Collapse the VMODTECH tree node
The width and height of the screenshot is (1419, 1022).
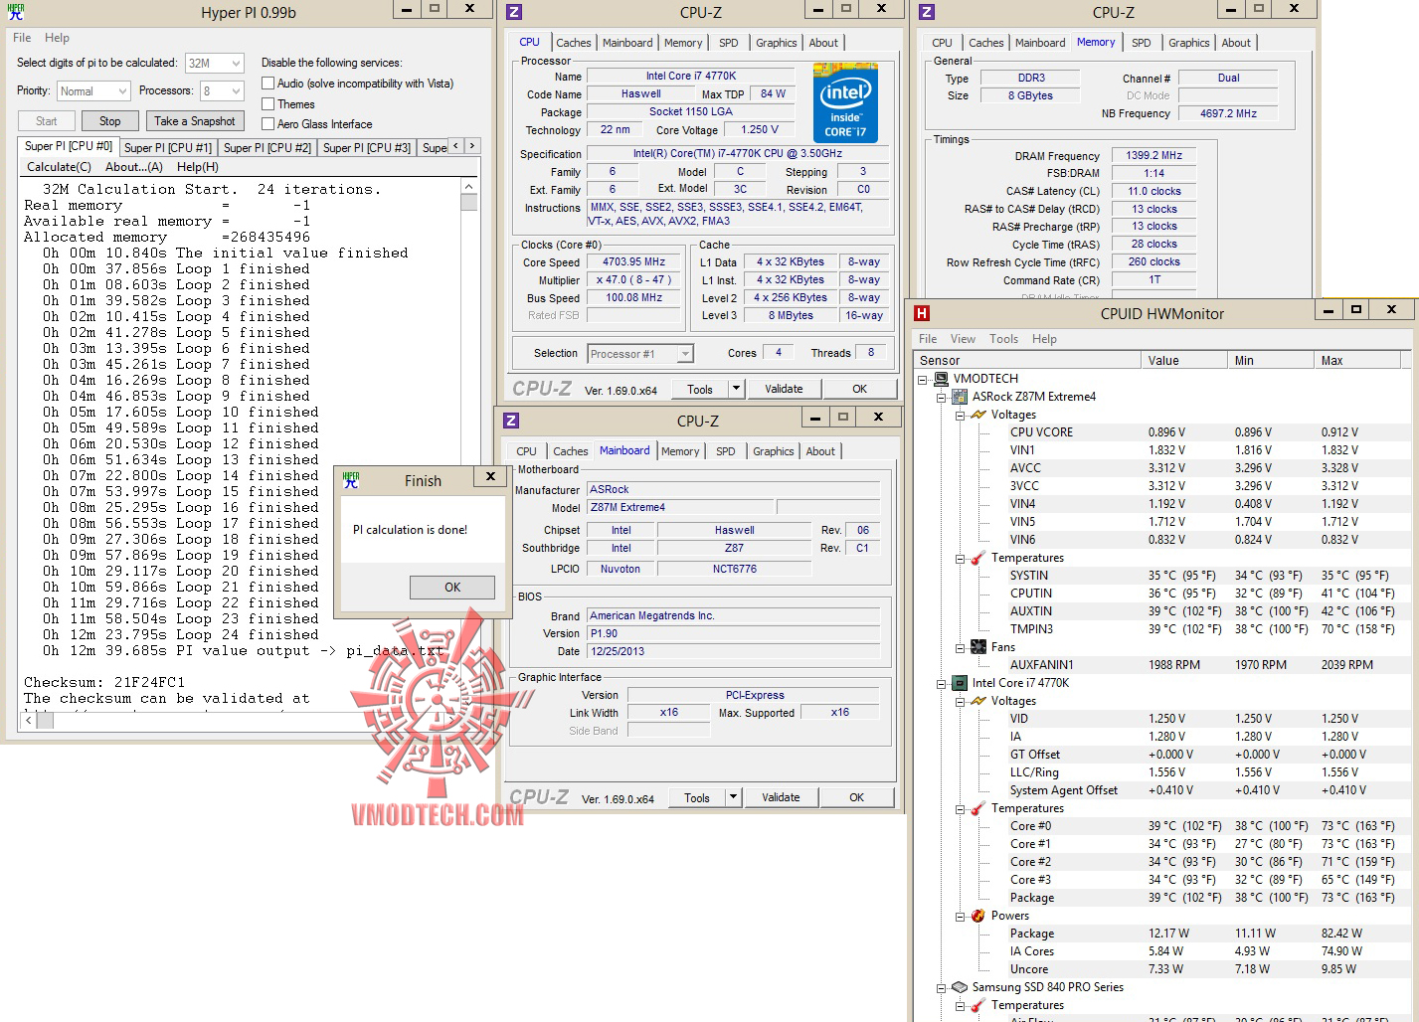[923, 379]
